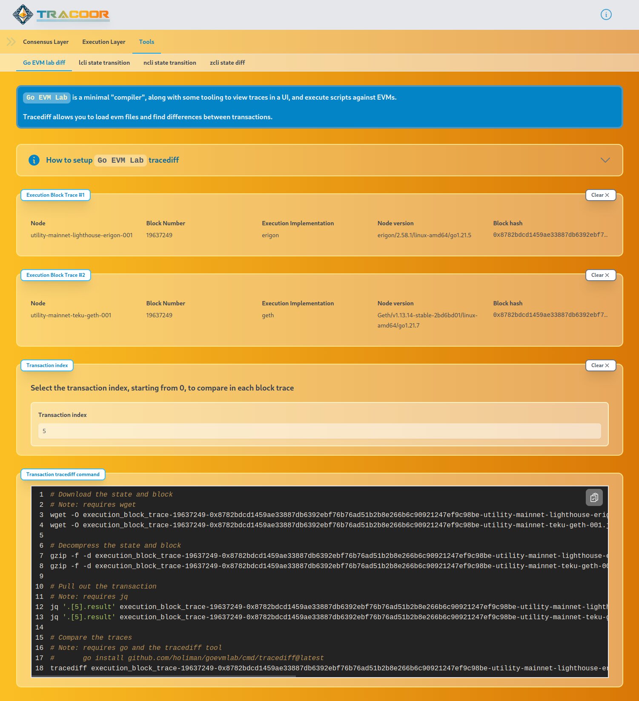This screenshot has height=701, width=639.
Task: Click the double chevron breadcrumb icon
Action: point(11,42)
